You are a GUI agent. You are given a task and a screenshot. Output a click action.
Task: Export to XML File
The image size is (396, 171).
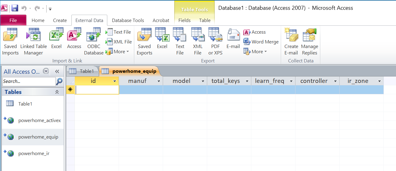point(198,41)
